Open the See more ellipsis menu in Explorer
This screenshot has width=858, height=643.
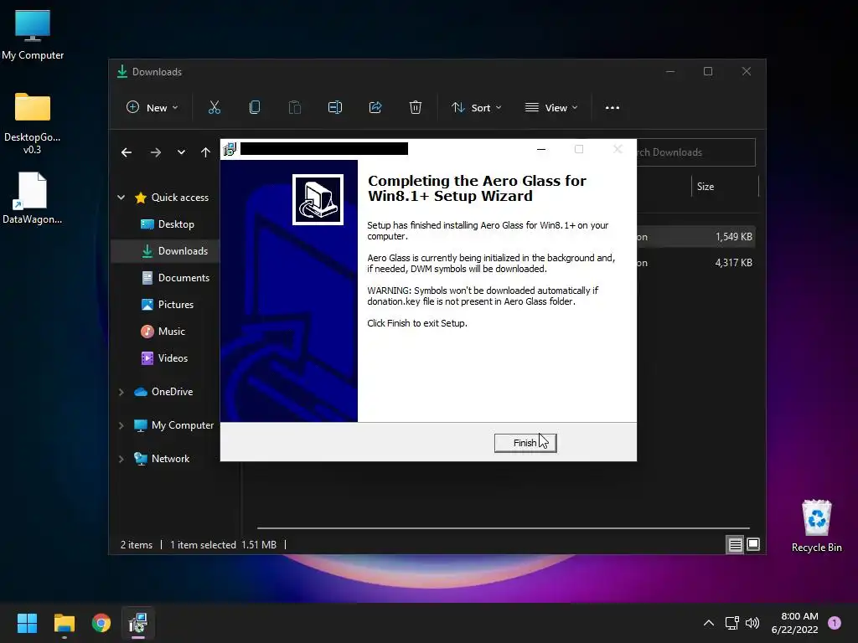612,108
